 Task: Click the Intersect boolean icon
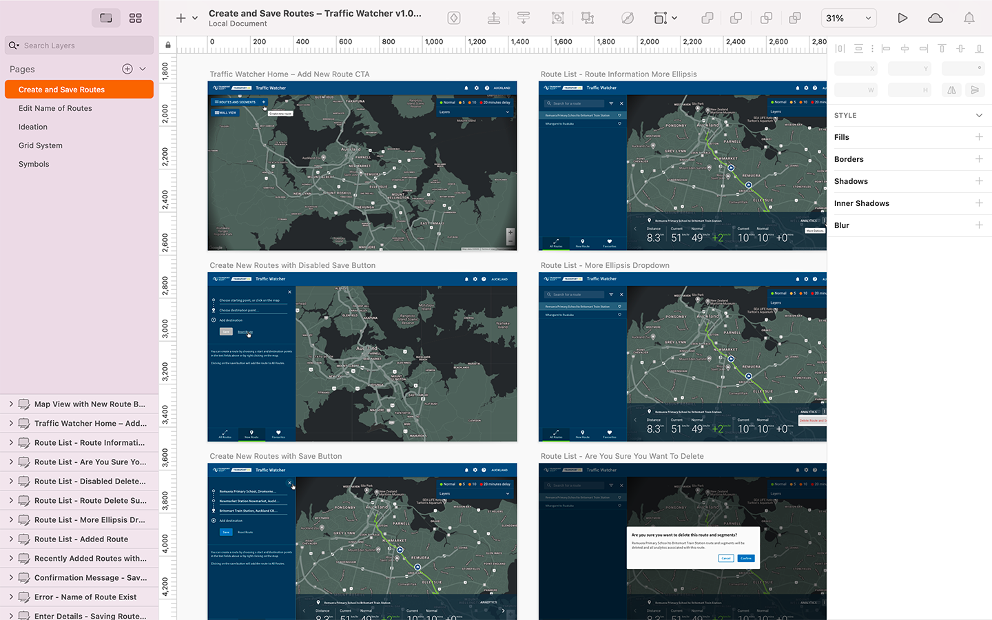tap(766, 18)
